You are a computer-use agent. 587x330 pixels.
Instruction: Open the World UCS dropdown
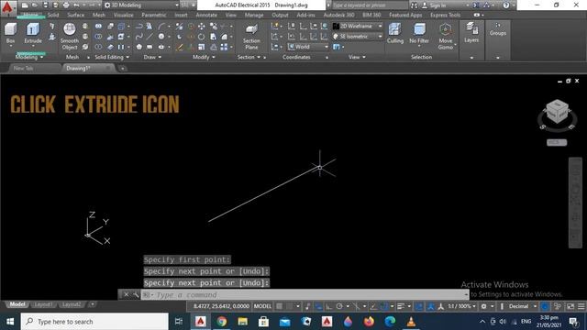pos(308,47)
